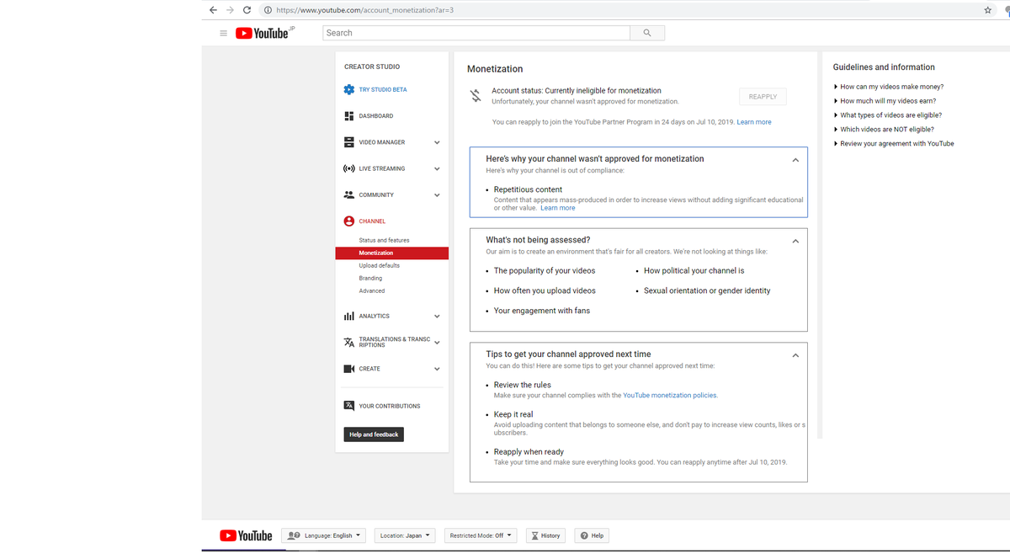Viewport: 1010px width, 554px height.
Task: Click the browser back arrow
Action: [x=213, y=10]
